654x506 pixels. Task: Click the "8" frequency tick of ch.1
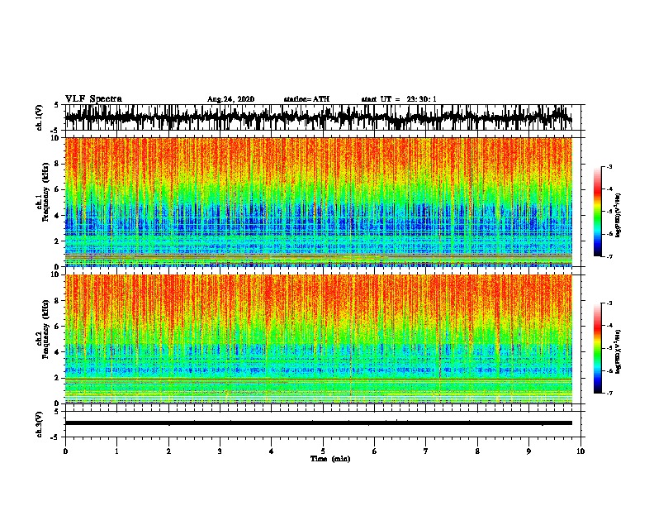click(58, 164)
